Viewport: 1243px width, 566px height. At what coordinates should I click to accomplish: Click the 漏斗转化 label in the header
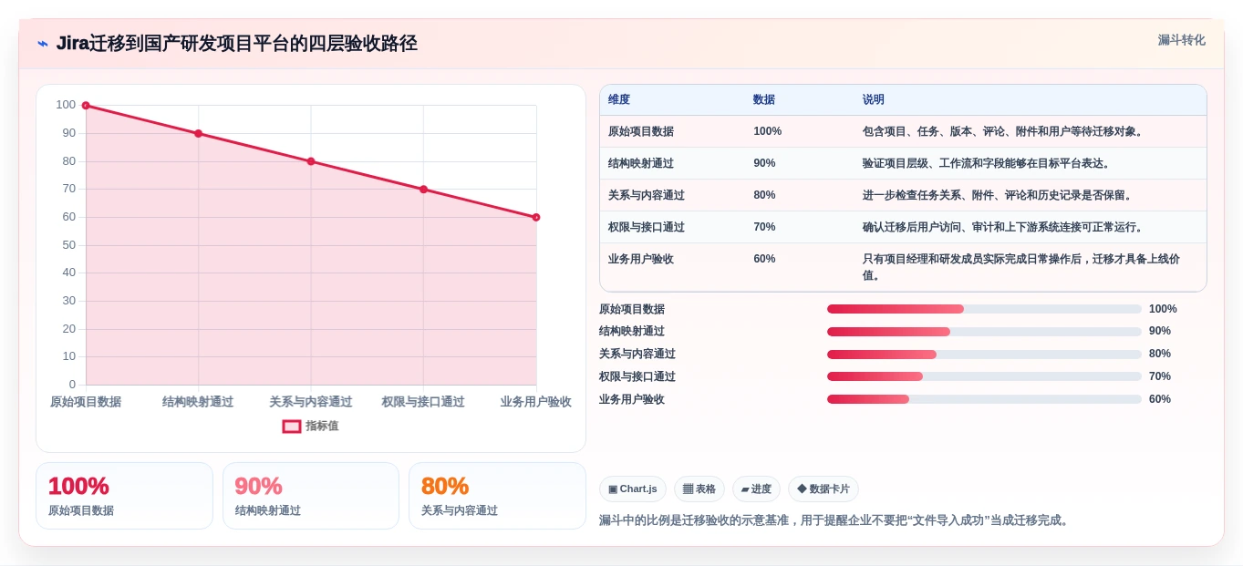point(1181,40)
